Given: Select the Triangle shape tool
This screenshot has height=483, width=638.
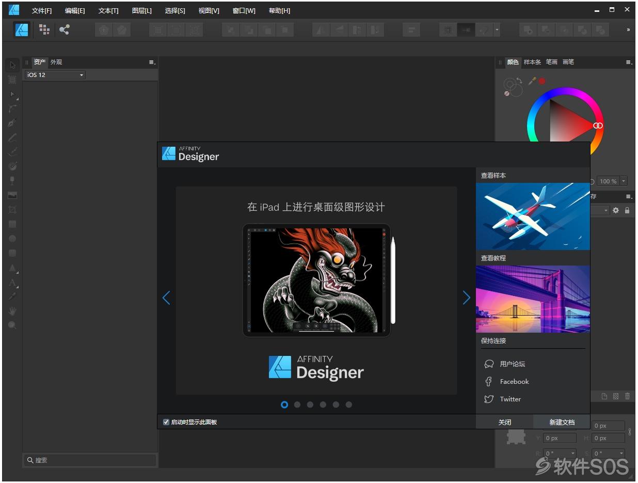Looking at the screenshot, I should pos(12,268).
